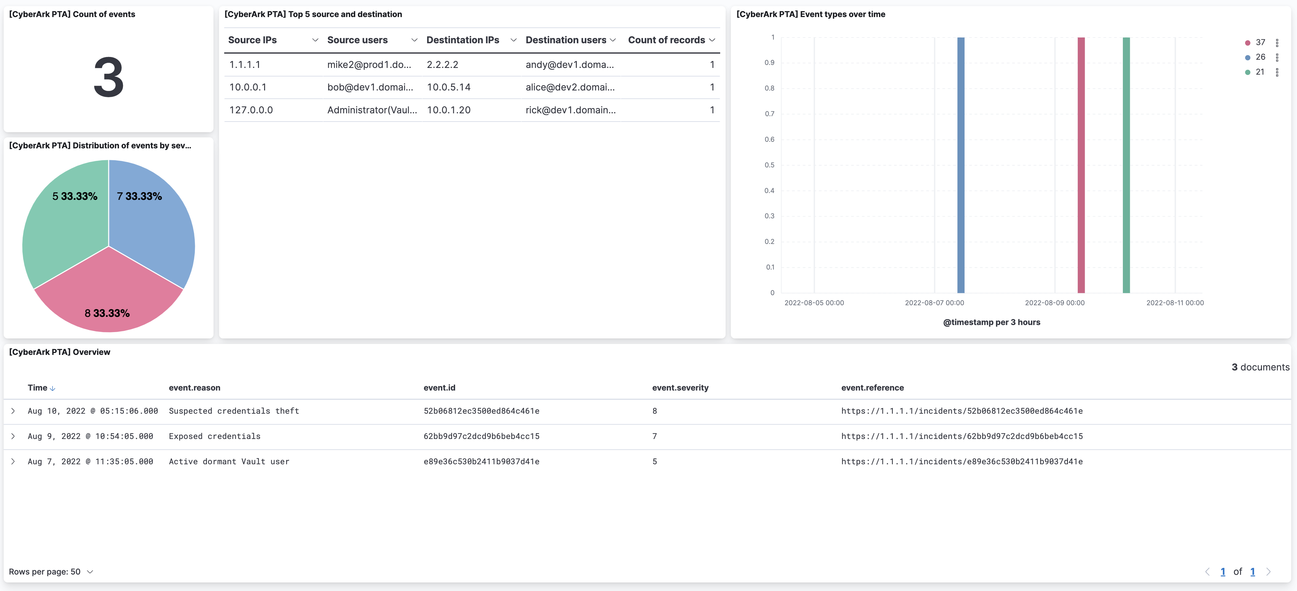Open Source IPs column dropdown
1297x591 pixels.
[x=315, y=40]
